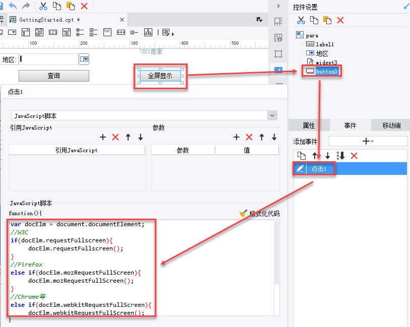Remove 引用JavaScript entry with red X
The width and height of the screenshot is (410, 327).
(115, 137)
